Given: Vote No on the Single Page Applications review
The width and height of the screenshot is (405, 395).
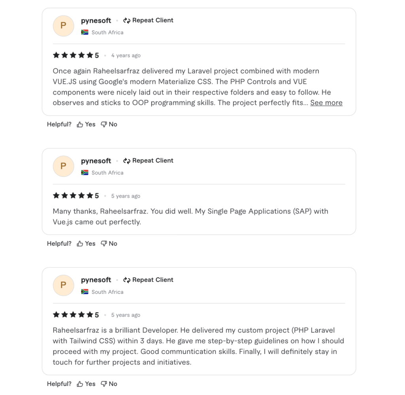Looking at the screenshot, I should point(109,244).
